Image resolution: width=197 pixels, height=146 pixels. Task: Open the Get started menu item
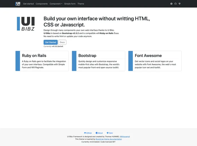pos(28,4)
